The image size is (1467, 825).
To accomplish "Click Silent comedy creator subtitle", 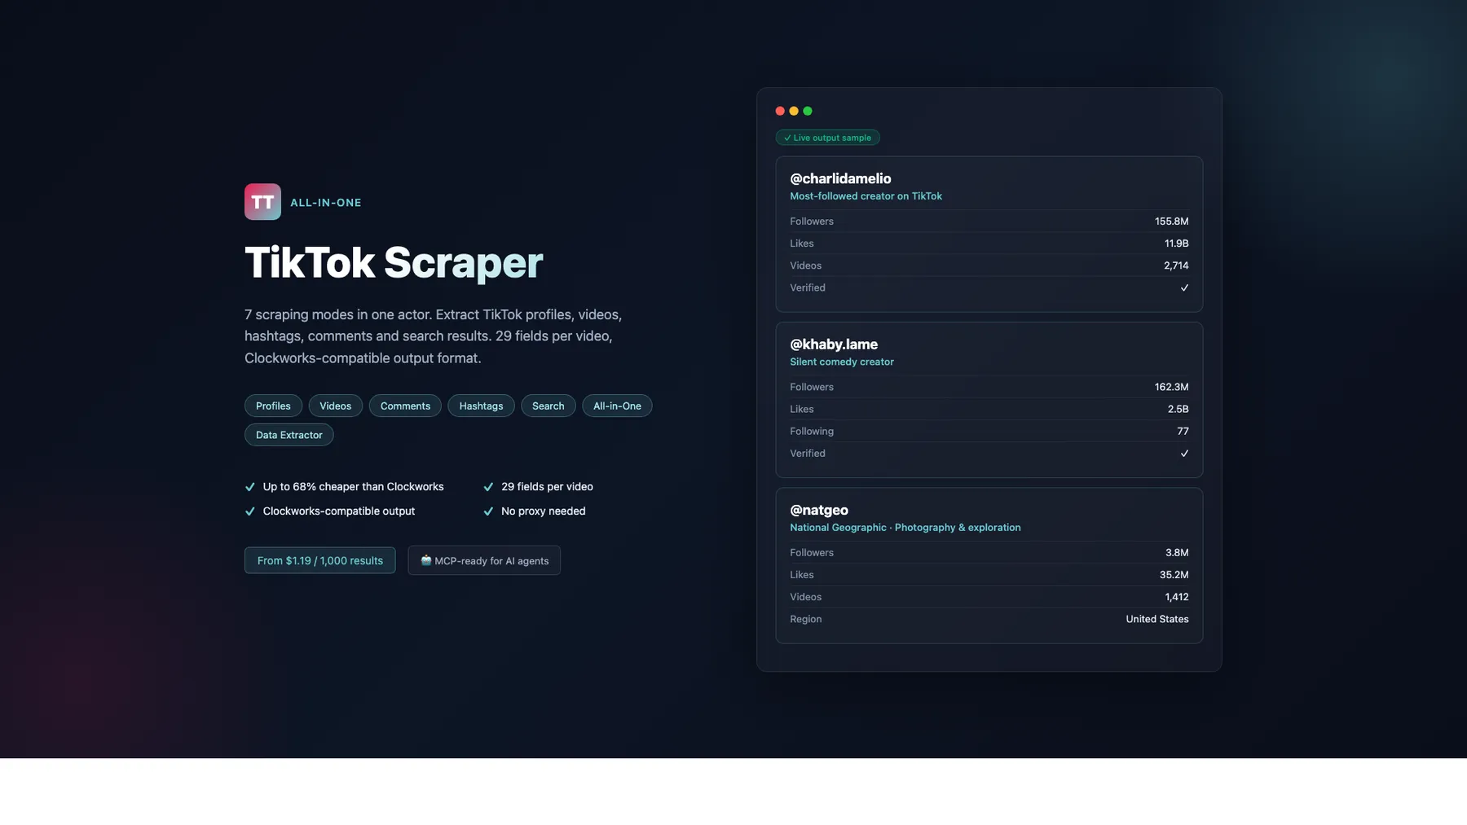I will point(842,362).
